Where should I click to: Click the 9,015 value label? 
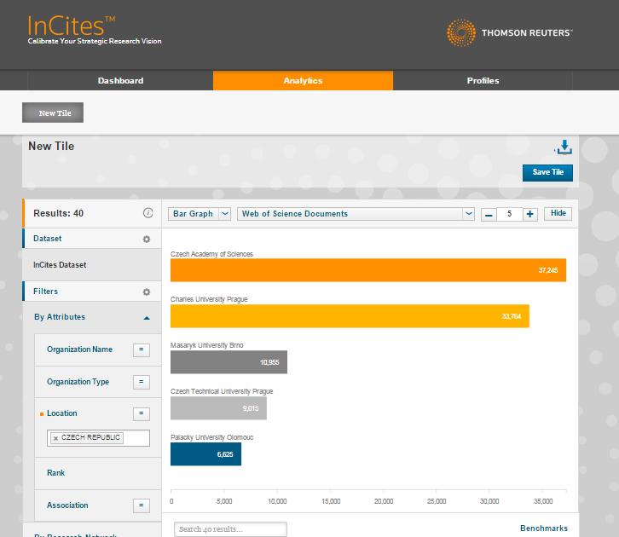pyautogui.click(x=251, y=408)
